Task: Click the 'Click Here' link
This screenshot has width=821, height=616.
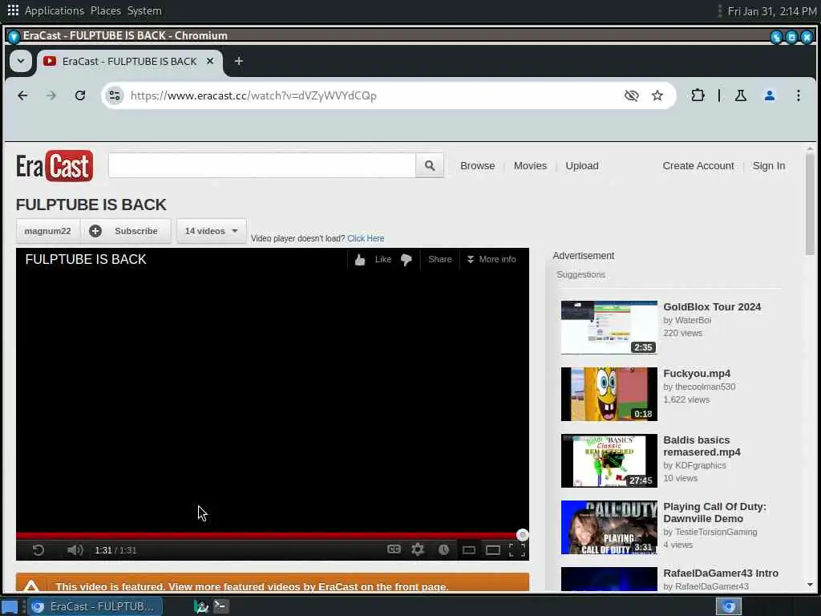Action: click(366, 238)
